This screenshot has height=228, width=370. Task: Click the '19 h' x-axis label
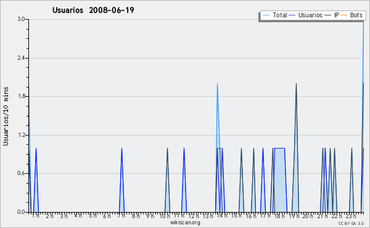(294, 216)
